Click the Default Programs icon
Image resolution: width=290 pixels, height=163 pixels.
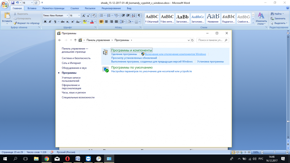pyautogui.click(x=106, y=69)
